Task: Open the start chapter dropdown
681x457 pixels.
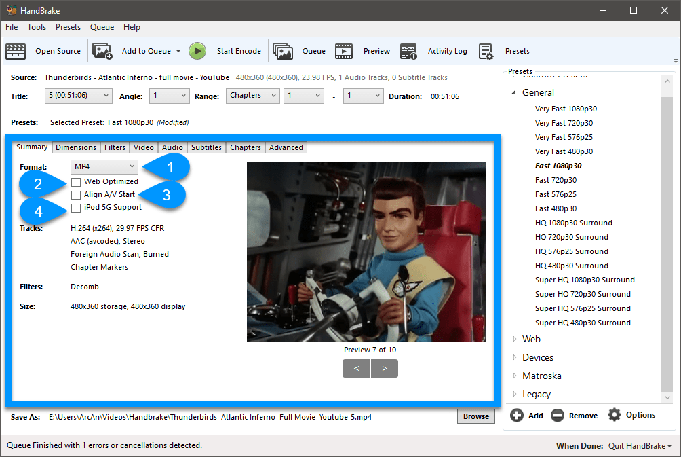Action: point(304,96)
